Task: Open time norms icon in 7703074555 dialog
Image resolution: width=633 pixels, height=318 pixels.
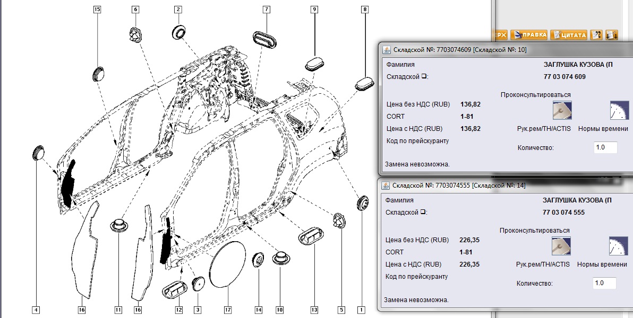Action: click(619, 247)
